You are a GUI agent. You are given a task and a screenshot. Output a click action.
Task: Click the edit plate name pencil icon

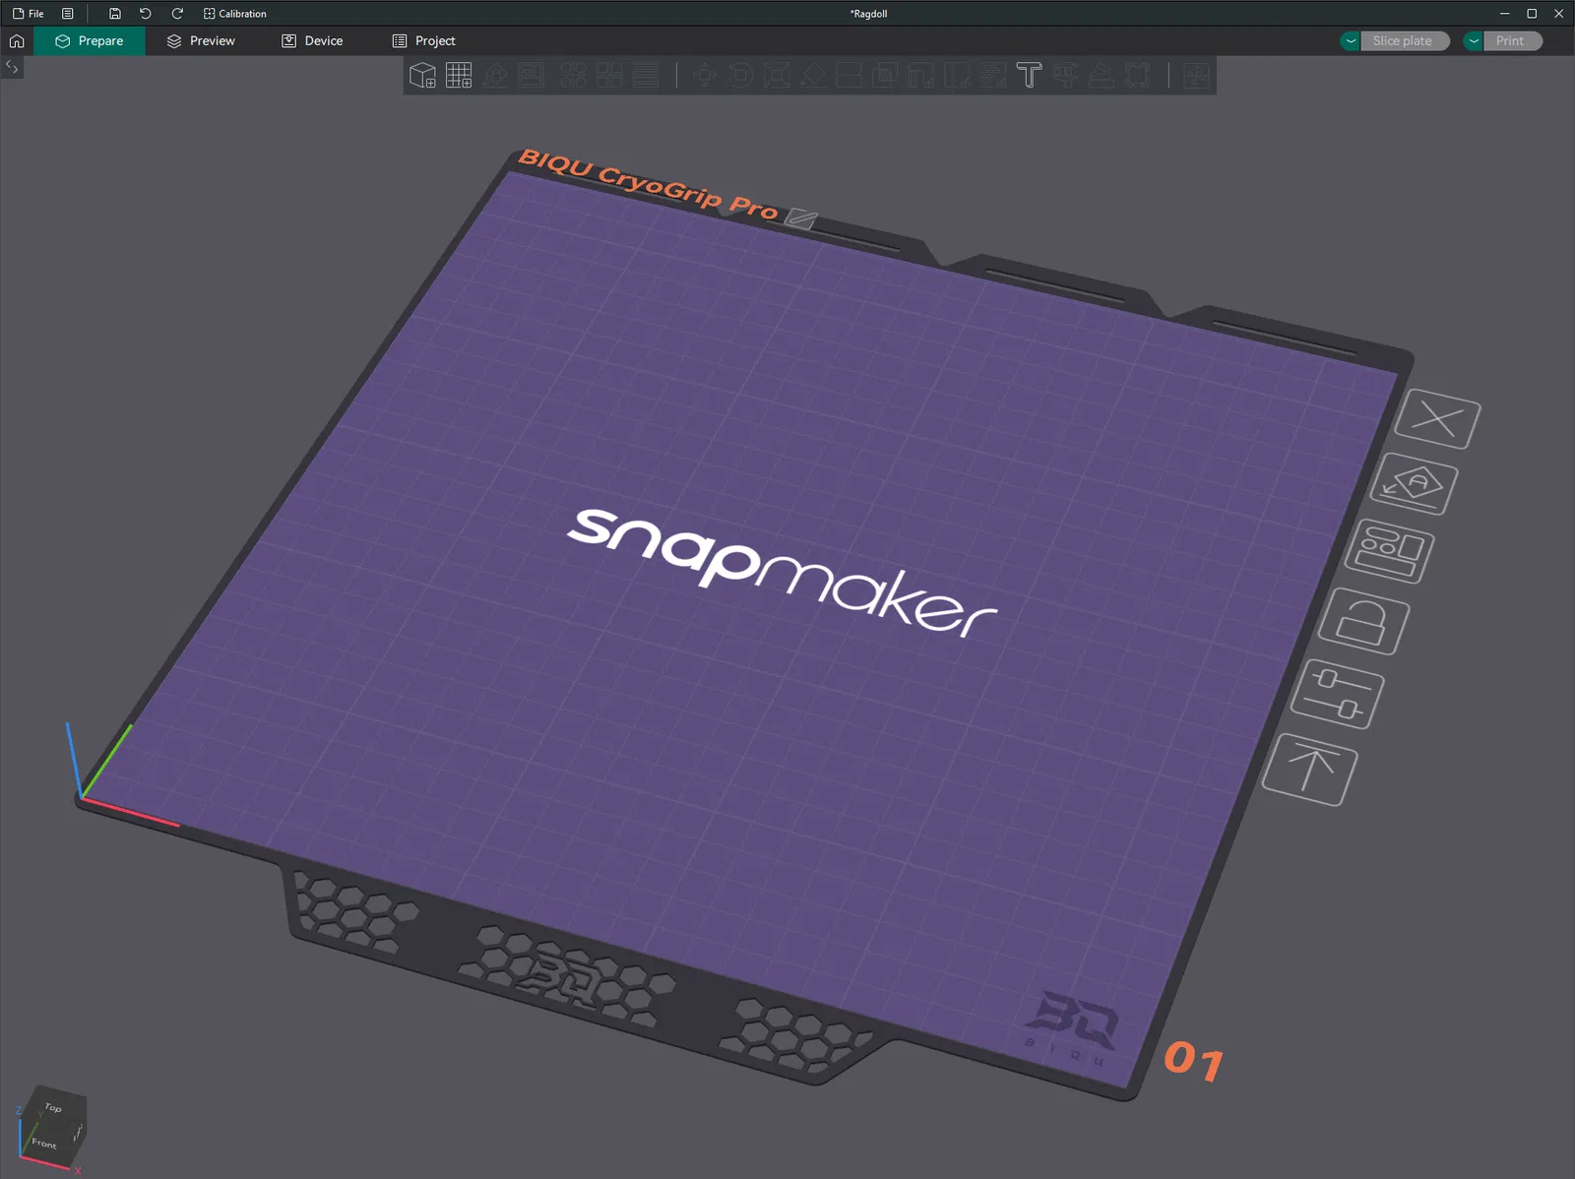(x=801, y=218)
